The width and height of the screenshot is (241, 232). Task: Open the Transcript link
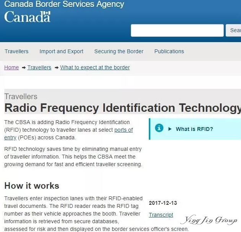[x=161, y=215]
